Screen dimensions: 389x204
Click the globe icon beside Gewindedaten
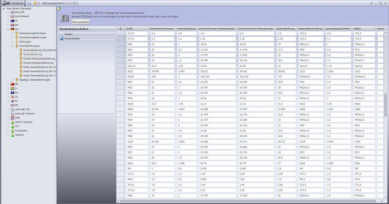pos(61,39)
